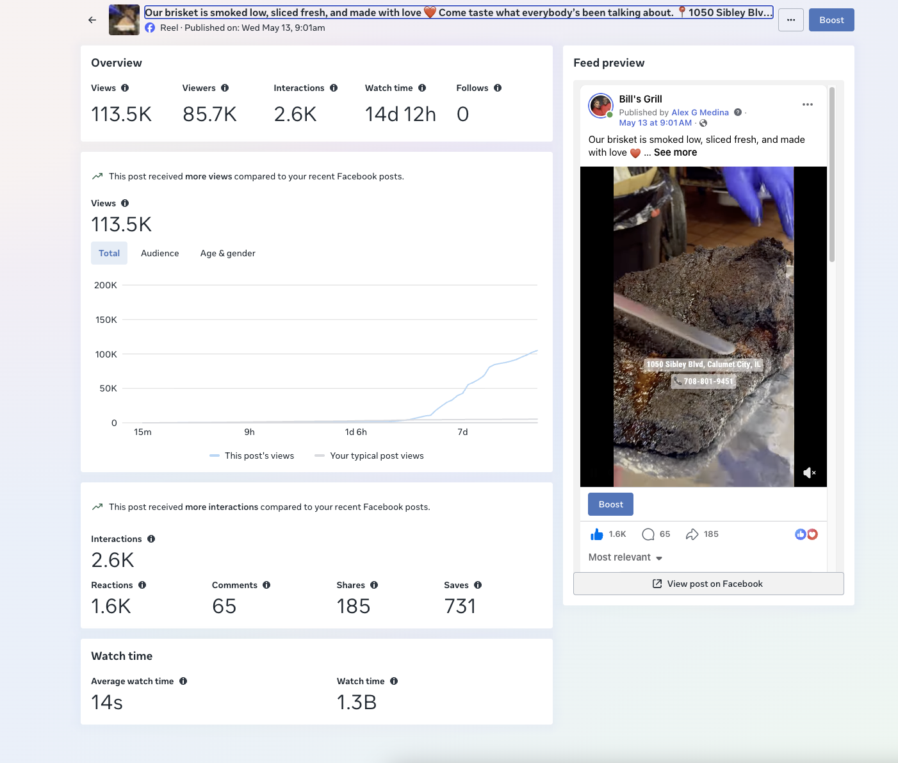Click the share arrow icon in the preview

click(692, 534)
